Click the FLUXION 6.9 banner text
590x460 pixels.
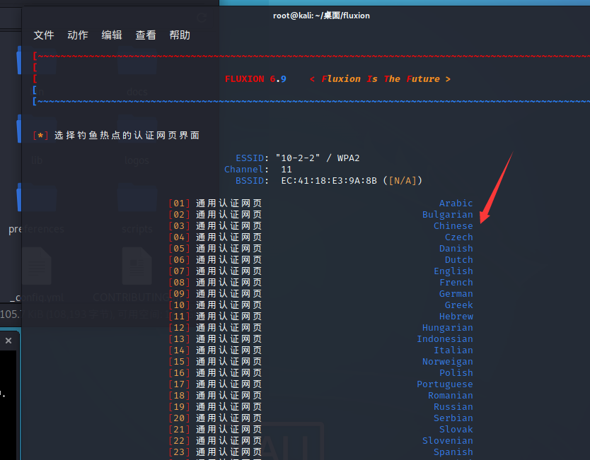point(255,79)
